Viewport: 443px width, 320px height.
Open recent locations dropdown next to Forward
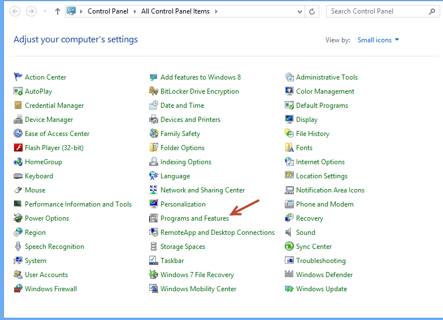(x=45, y=11)
